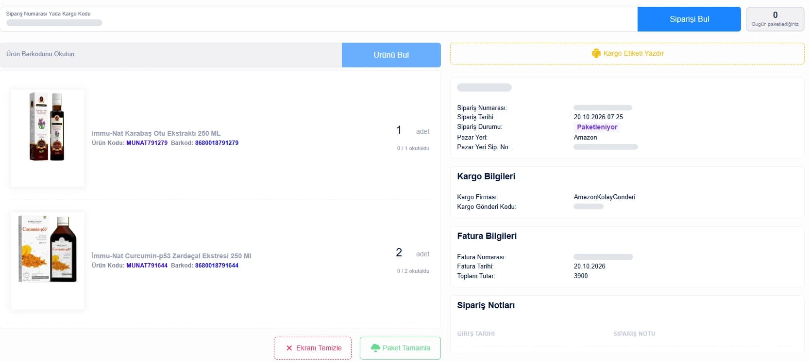Click the Ürünü Bul button
Image resolution: width=809 pixels, height=362 pixels.
[391, 55]
